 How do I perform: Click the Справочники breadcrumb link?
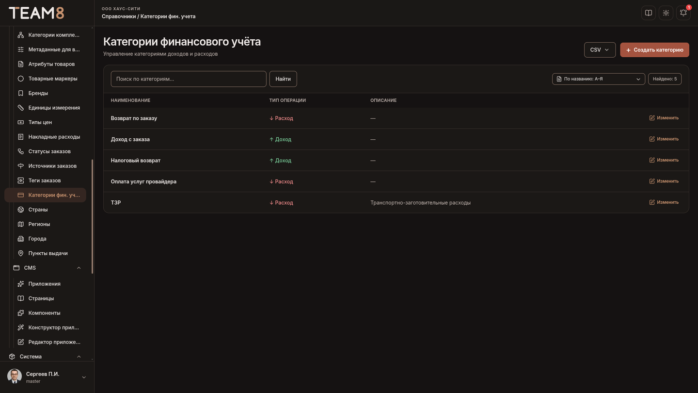[x=119, y=16]
